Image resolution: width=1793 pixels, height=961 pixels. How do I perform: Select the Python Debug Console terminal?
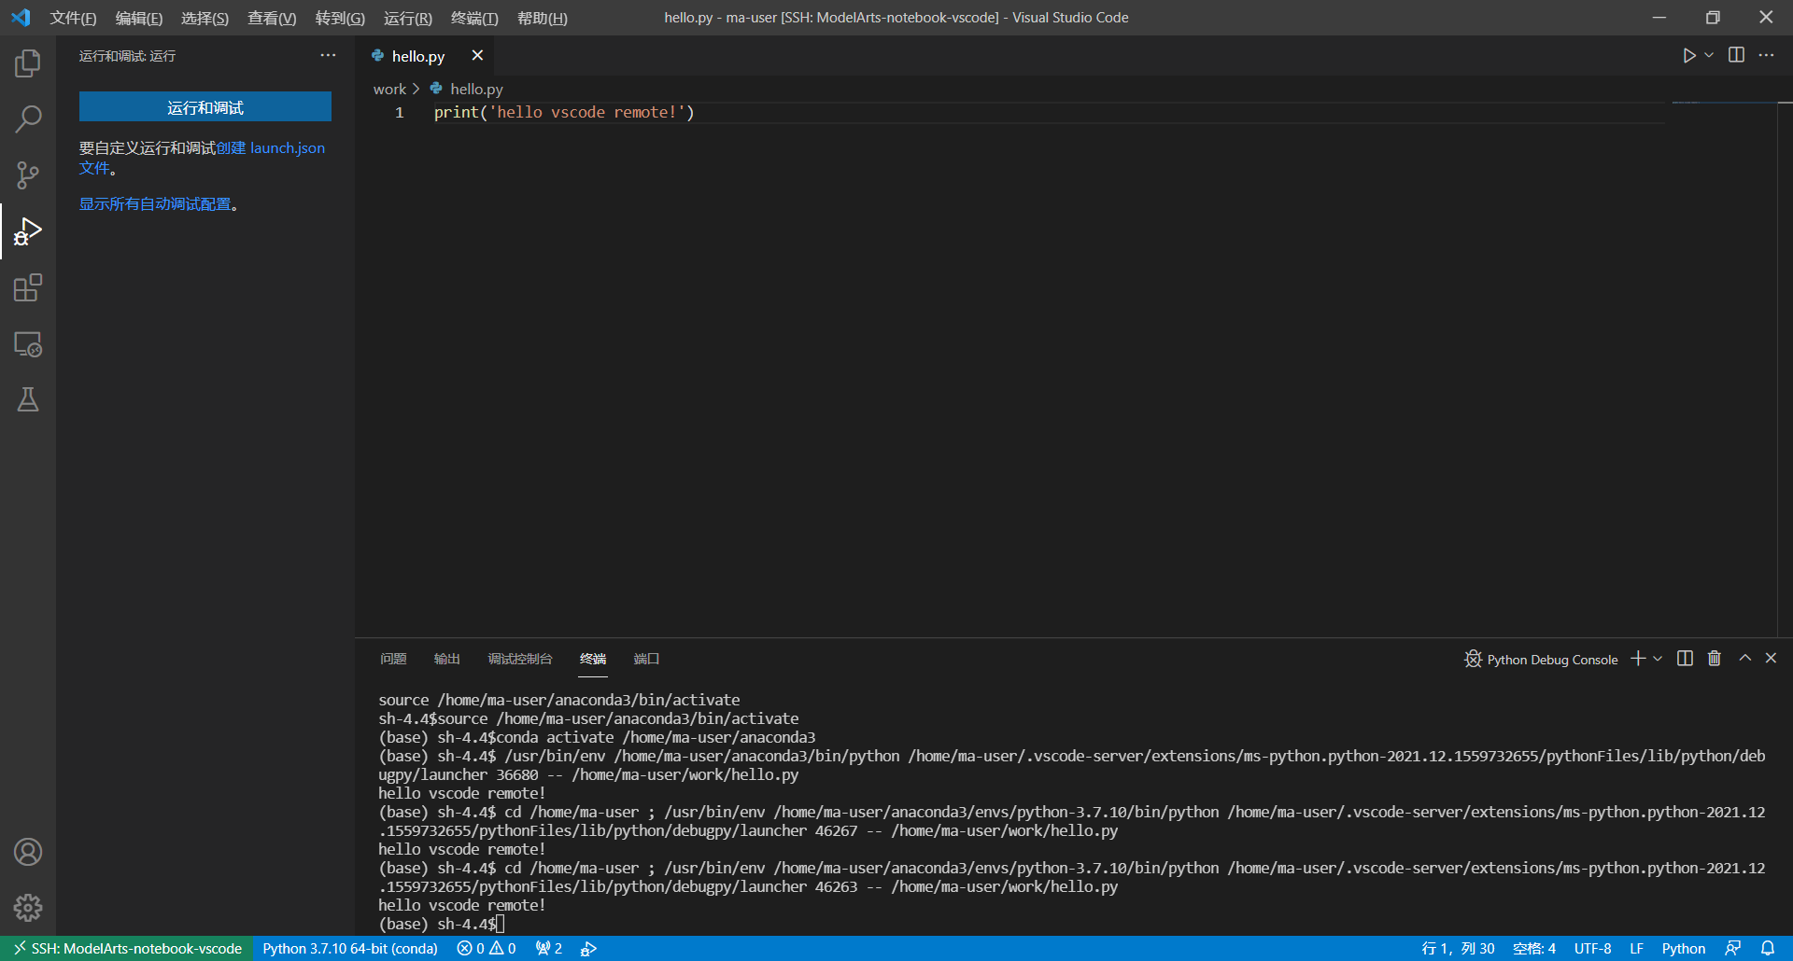pyautogui.click(x=1541, y=660)
